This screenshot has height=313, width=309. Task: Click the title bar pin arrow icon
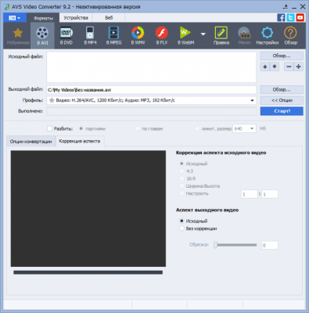286,7
